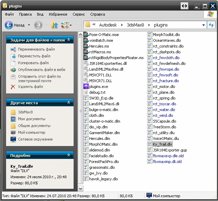Click the chevron after Autodesk in path
218x201 pixels.
pyautogui.click(x=122, y=25)
